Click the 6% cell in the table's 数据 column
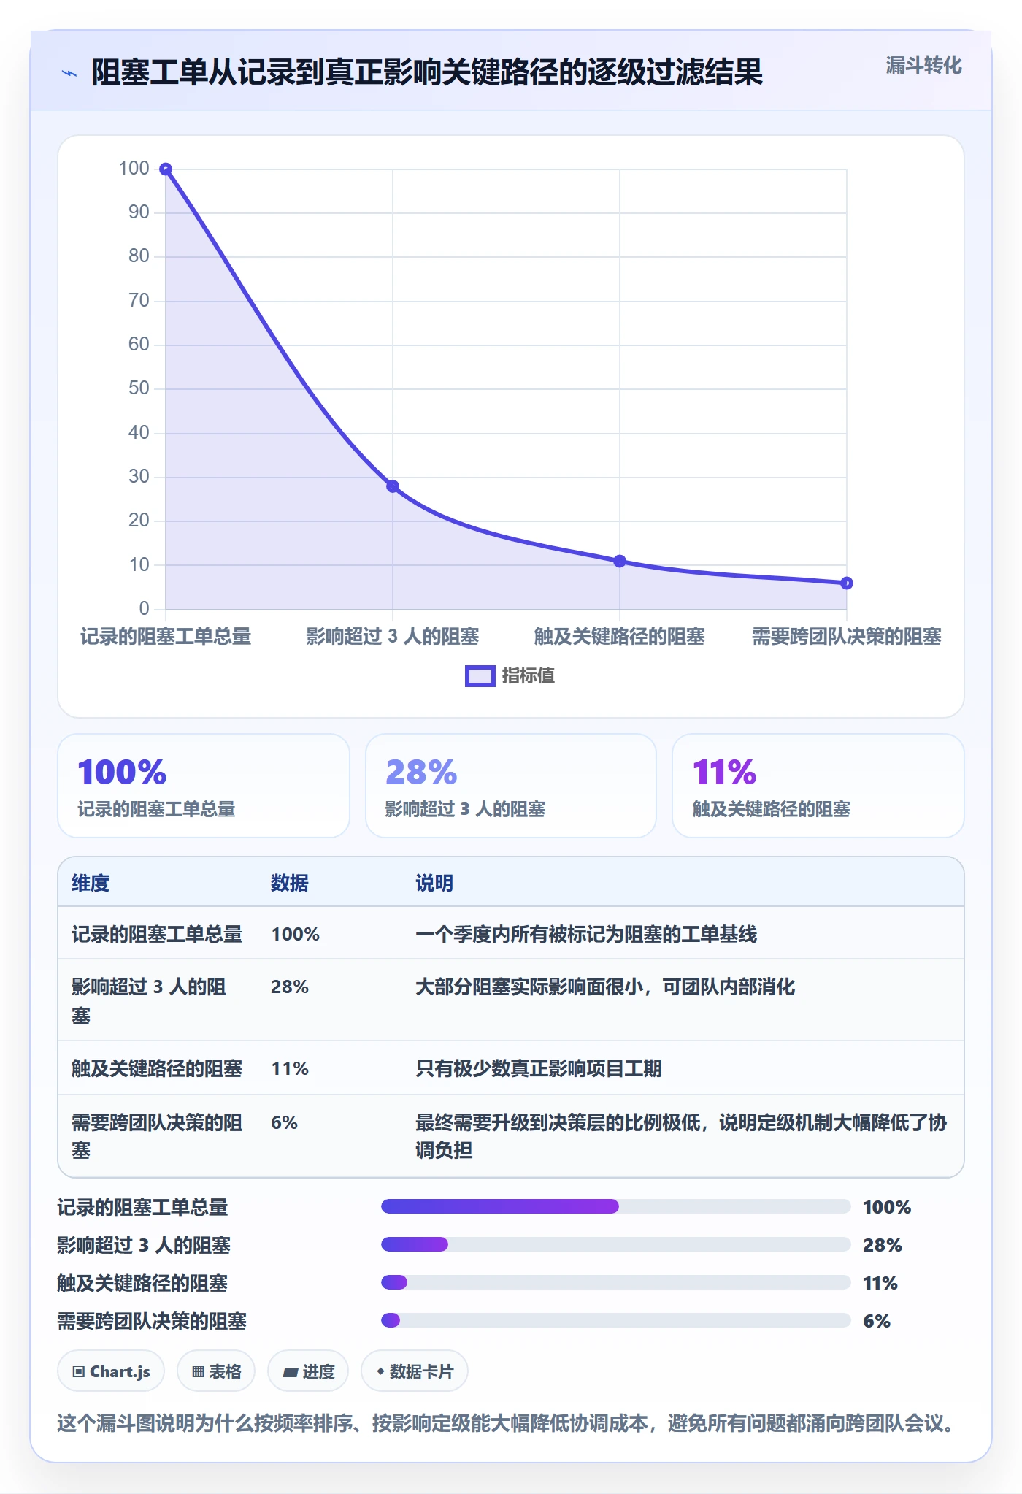1022x1494 pixels. tap(285, 1122)
